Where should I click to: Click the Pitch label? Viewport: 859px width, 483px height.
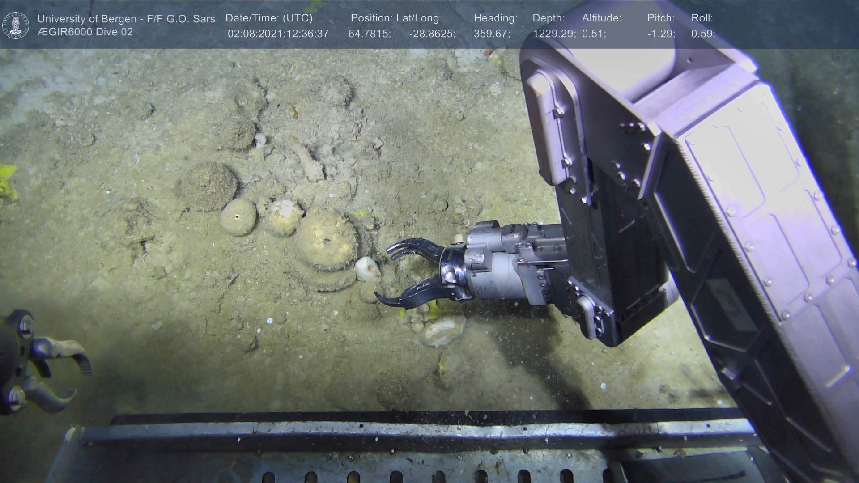661,18
